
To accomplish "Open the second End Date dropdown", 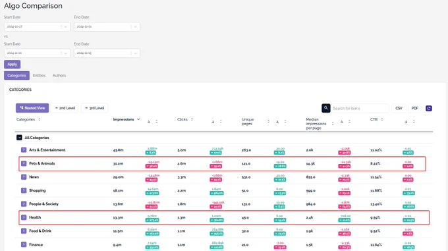I will coord(107,53).
